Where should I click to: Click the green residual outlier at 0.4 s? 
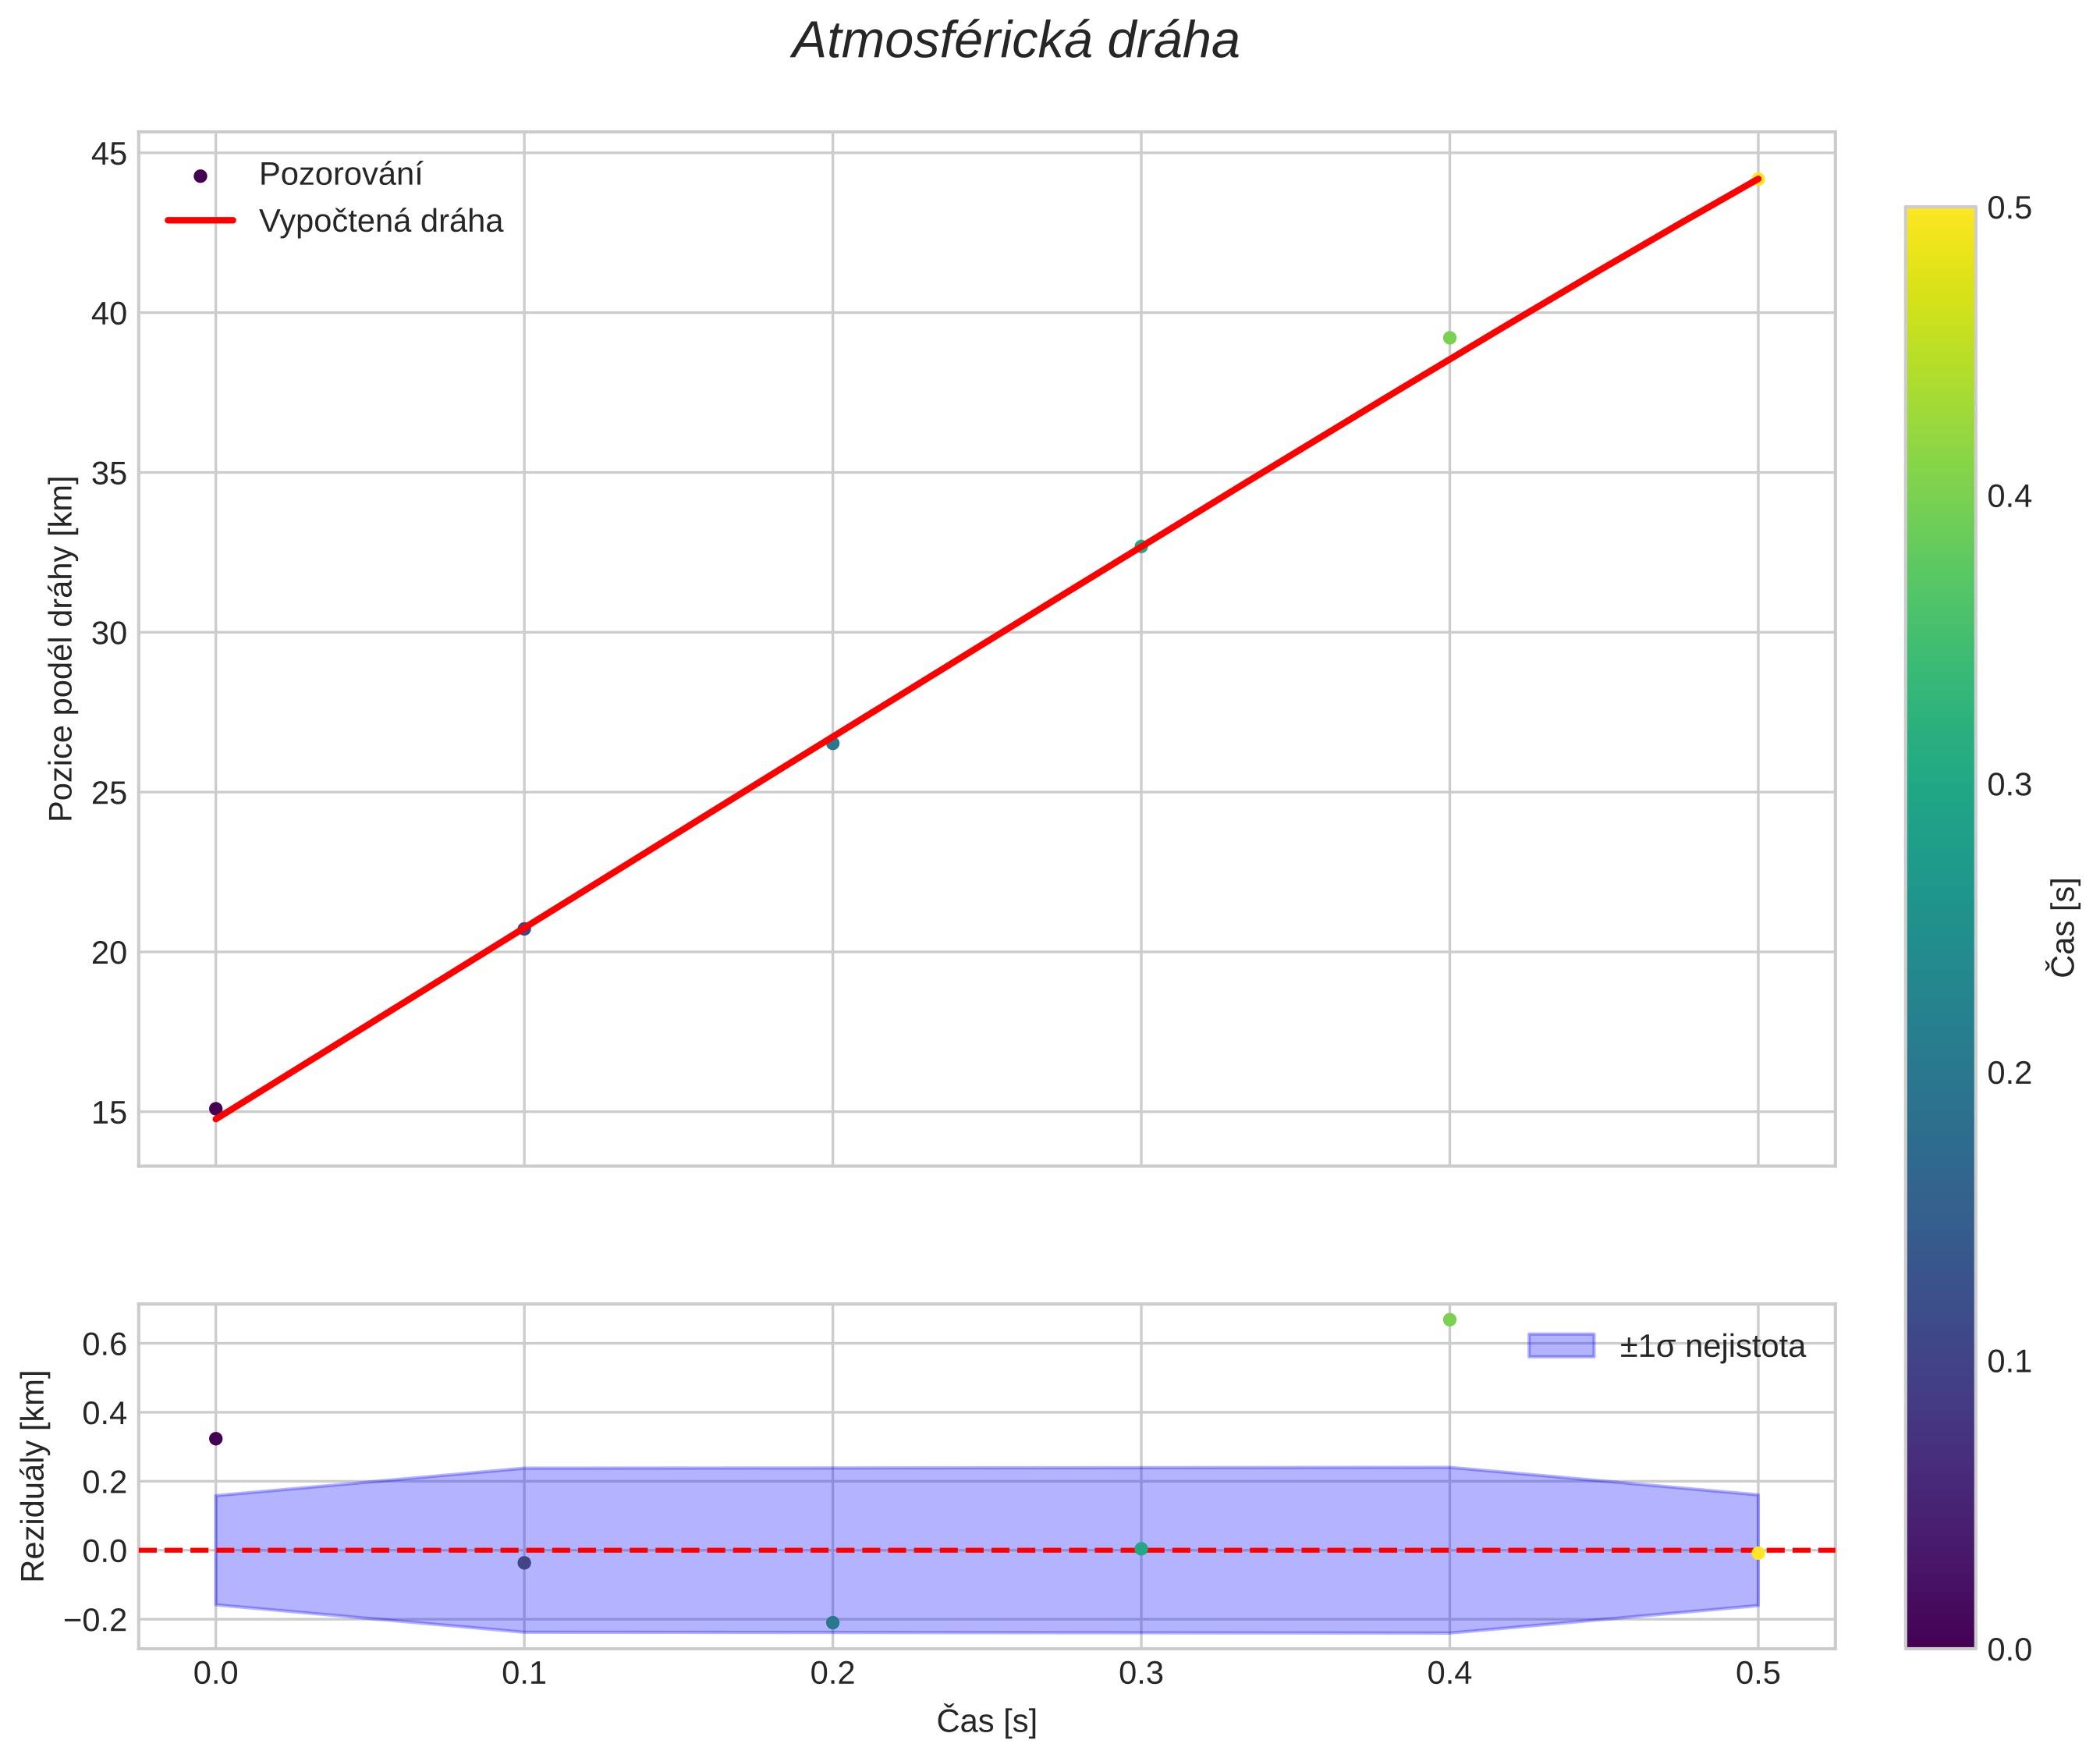[x=1449, y=1320]
